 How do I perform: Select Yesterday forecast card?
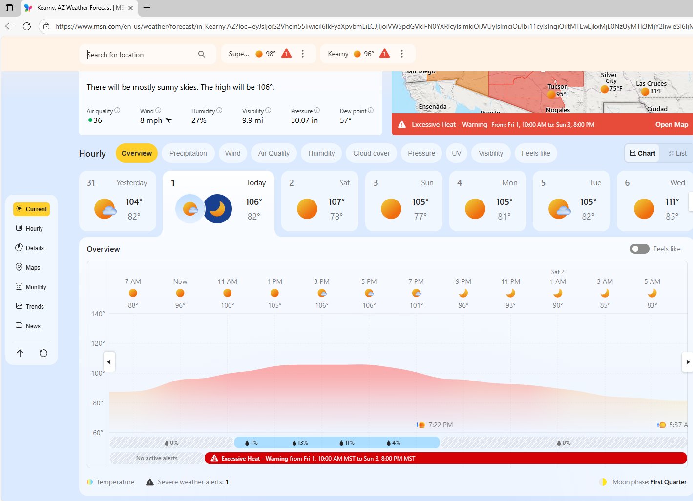tap(118, 200)
